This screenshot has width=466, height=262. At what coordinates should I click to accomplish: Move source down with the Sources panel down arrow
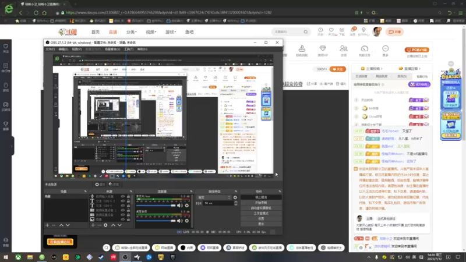pyautogui.click(x=120, y=225)
